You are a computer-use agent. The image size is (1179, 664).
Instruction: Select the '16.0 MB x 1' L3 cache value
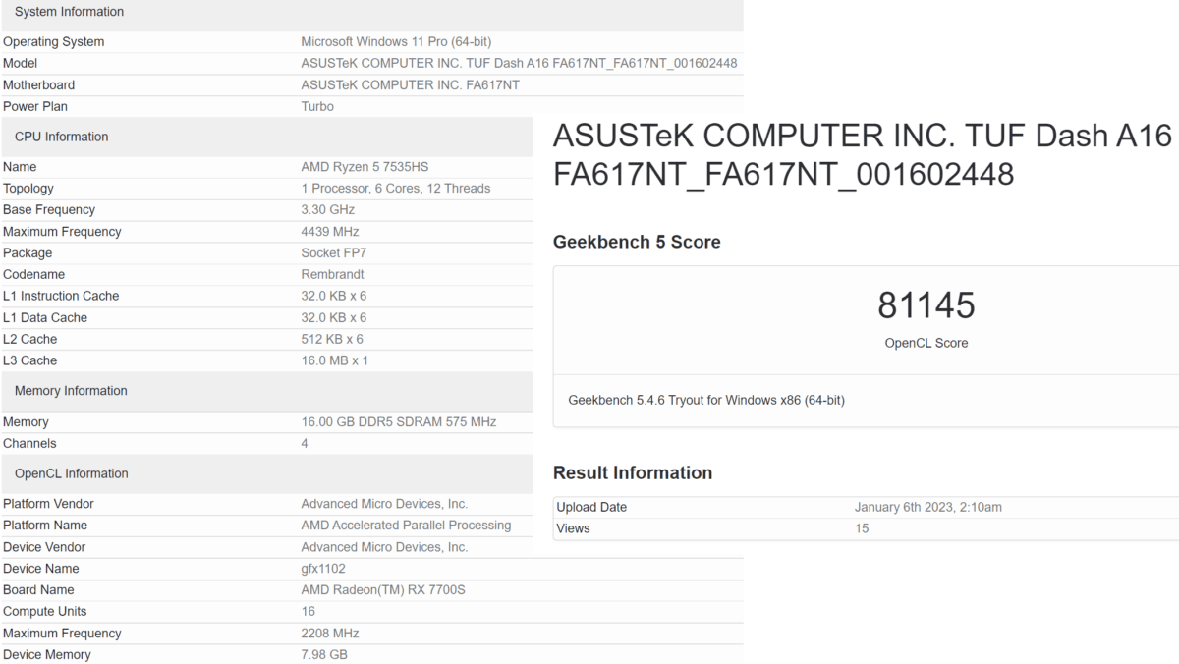[335, 361]
